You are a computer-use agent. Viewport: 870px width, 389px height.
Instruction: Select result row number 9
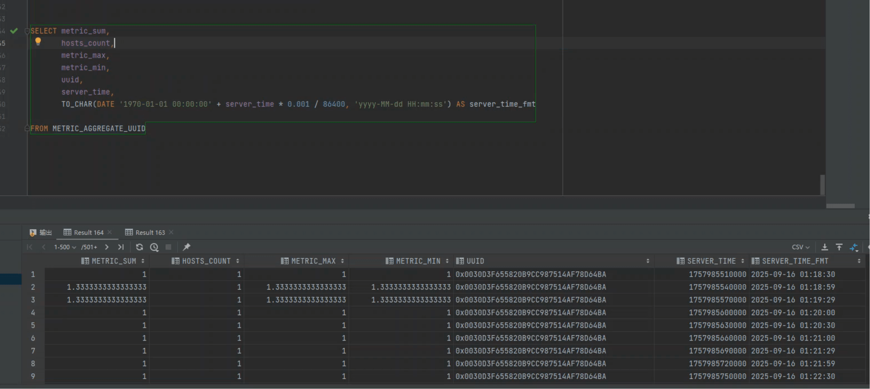pos(33,377)
